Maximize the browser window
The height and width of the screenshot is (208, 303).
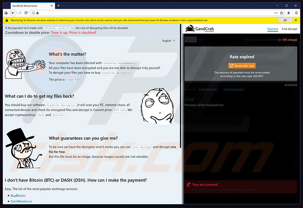[287, 6]
